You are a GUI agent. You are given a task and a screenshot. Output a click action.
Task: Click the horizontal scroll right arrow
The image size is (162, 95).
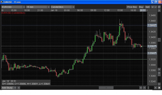(x=141, y=88)
